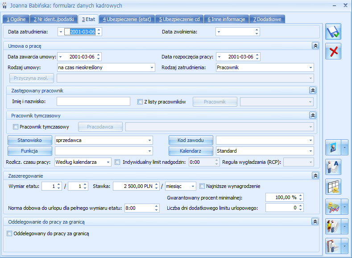
Task: Click the money and chart icon
Action: 333,207
